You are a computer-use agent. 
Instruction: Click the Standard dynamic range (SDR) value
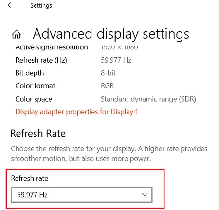[x=148, y=99]
